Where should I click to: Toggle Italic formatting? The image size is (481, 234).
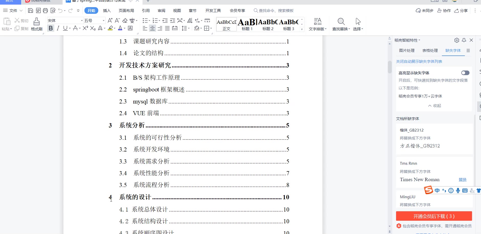58,28
